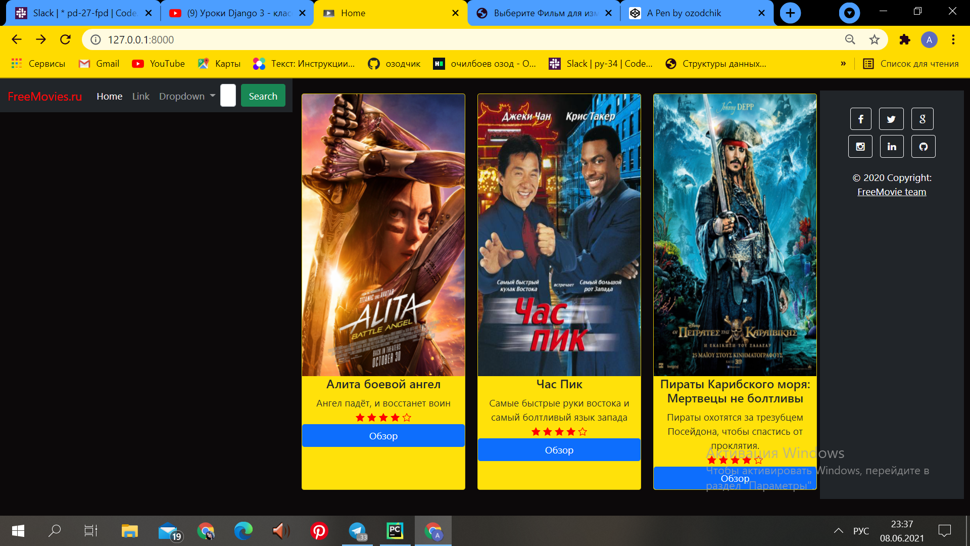The image size is (970, 546).
Task: Focus the navbar search input field
Action: click(228, 96)
